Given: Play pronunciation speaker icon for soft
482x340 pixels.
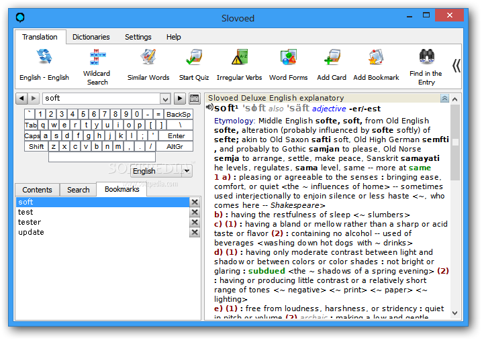Looking at the screenshot, I should (x=209, y=107).
